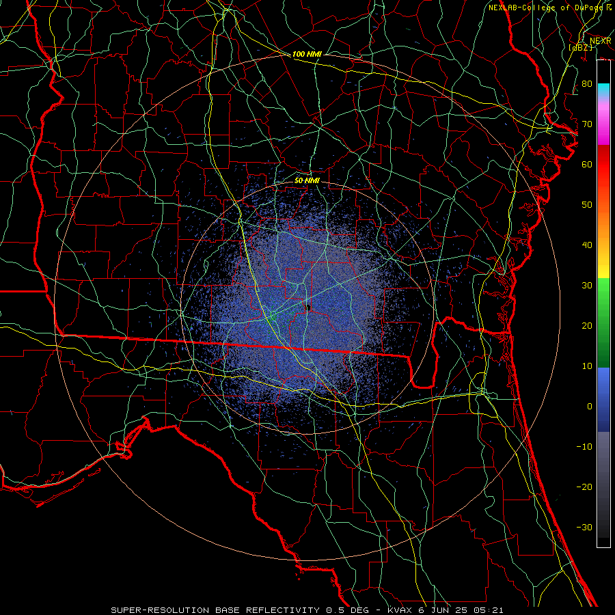615x615 pixels.
Task: Click the 50 NMI range ring label
Action: pyautogui.click(x=307, y=181)
